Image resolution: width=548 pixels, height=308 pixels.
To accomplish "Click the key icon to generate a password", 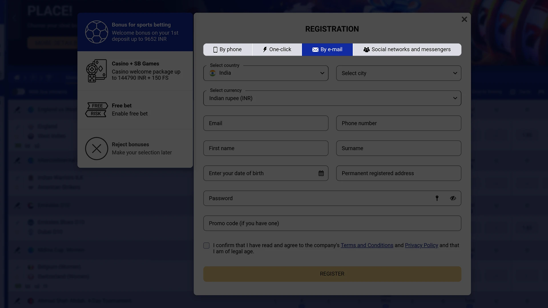I will (437, 198).
